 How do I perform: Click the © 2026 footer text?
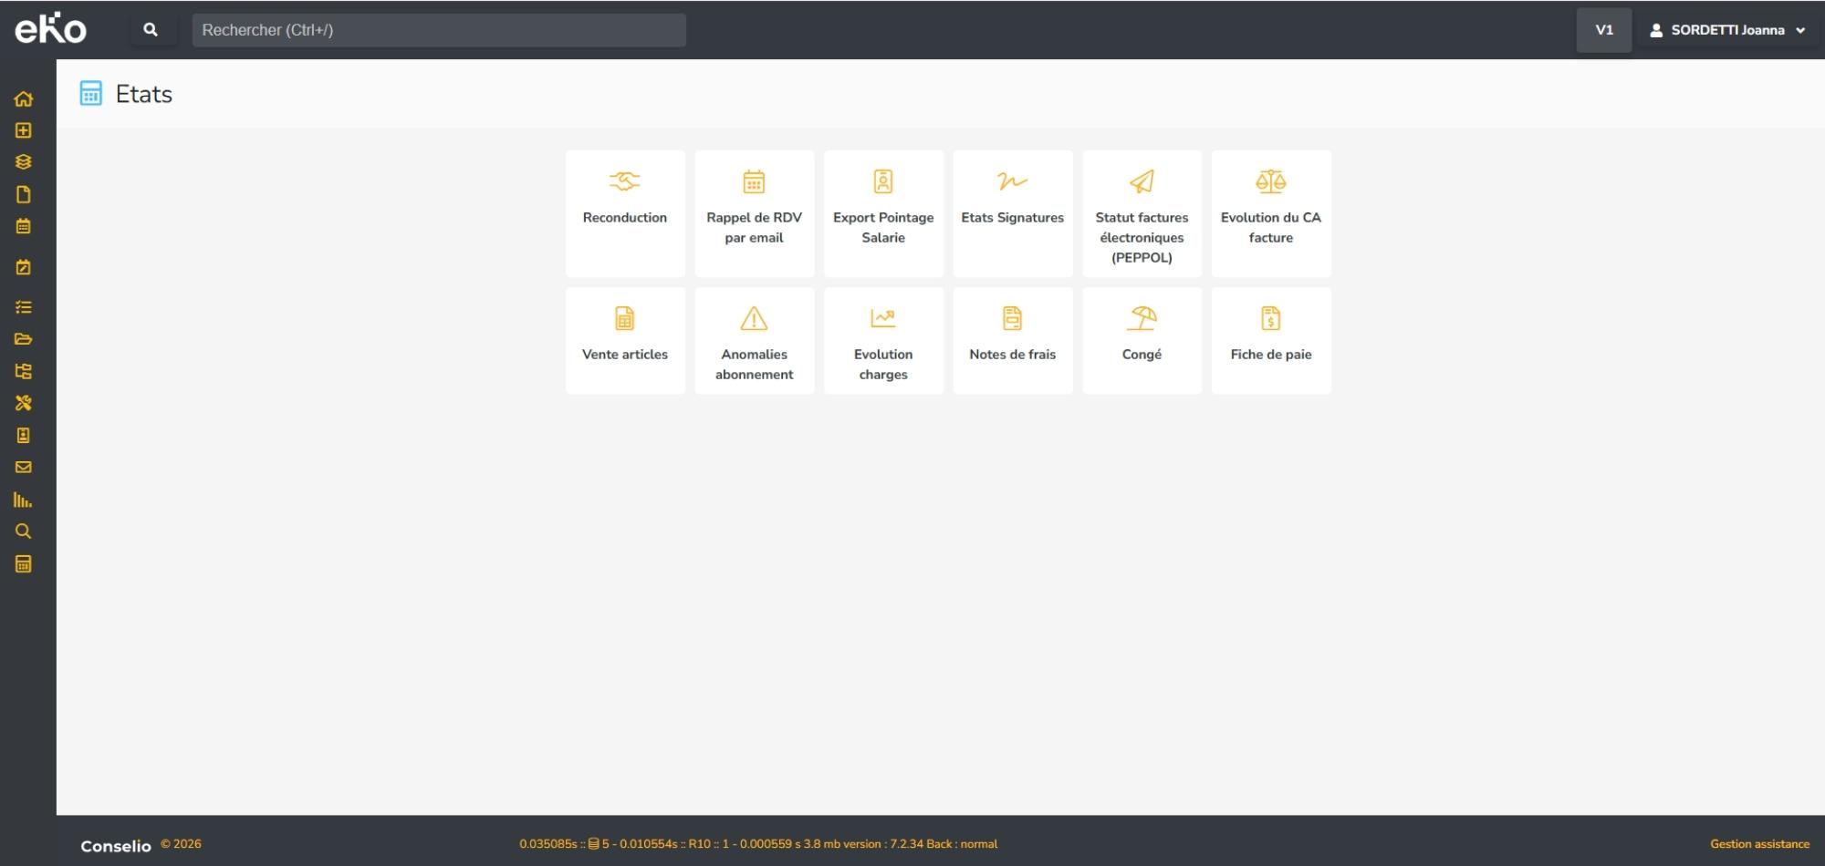point(181,844)
